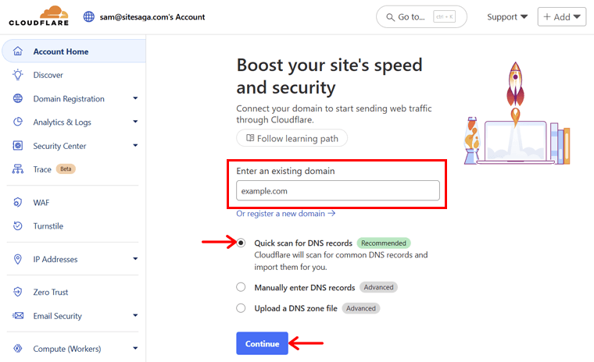Viewport: 594px width, 362px height.
Task: Expand the Analytics & Logs submenu arrow
Action: tap(135, 122)
